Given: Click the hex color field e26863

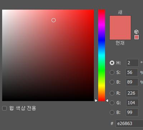Looking at the screenshot, I should pyautogui.click(x=129, y=124).
